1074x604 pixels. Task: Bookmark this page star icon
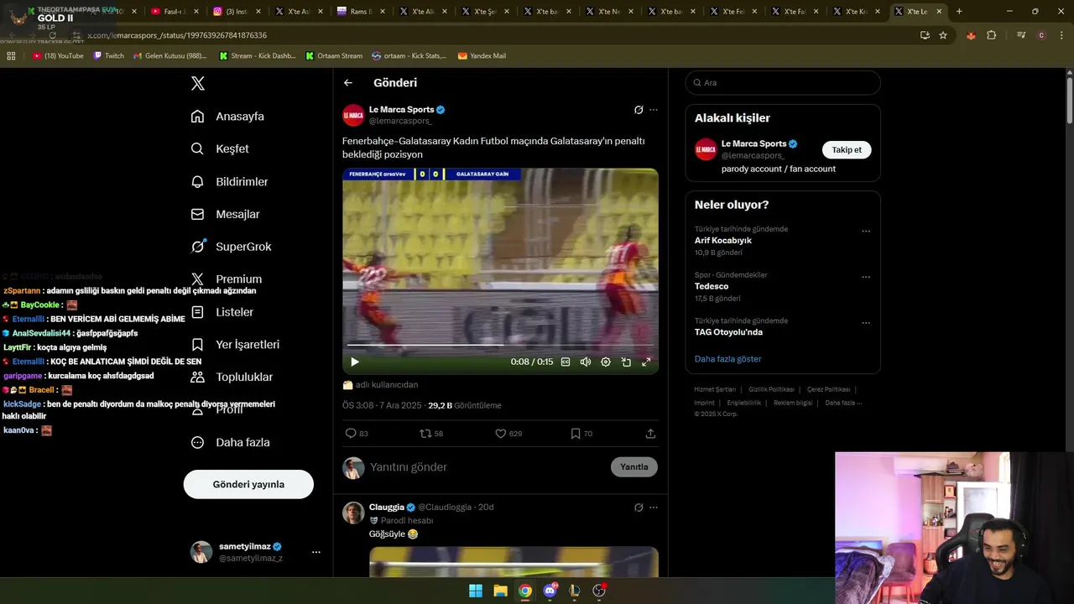[943, 35]
